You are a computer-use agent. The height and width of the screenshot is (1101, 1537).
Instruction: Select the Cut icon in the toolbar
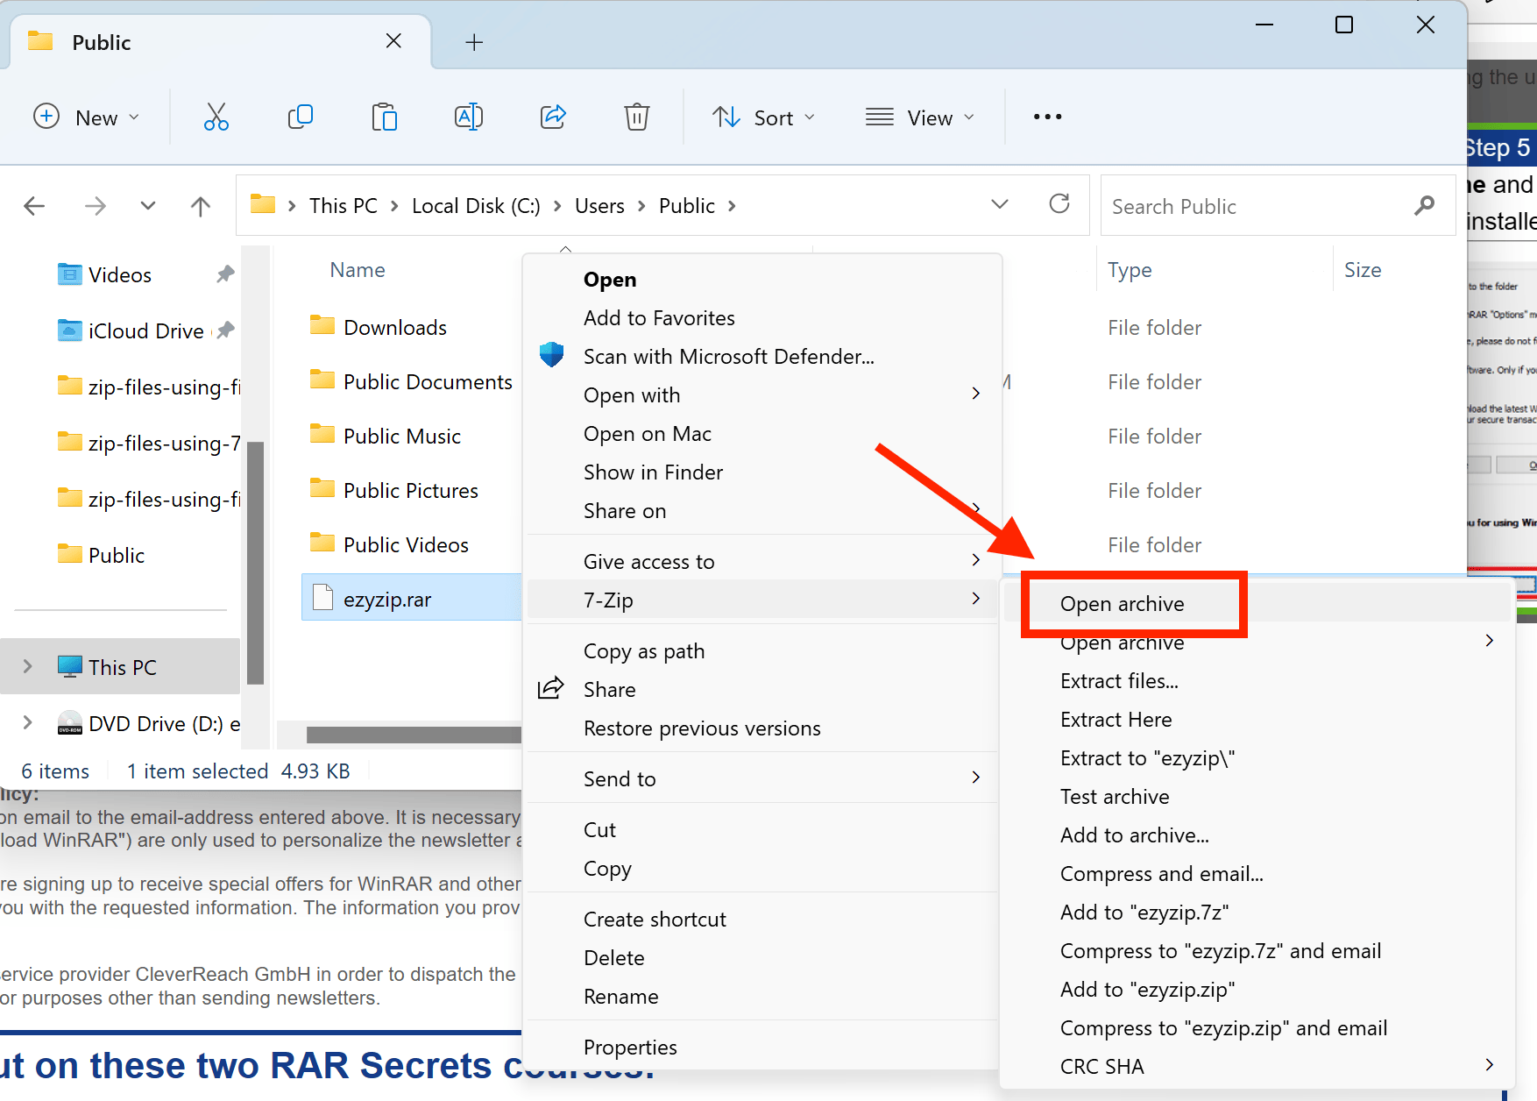tap(216, 117)
